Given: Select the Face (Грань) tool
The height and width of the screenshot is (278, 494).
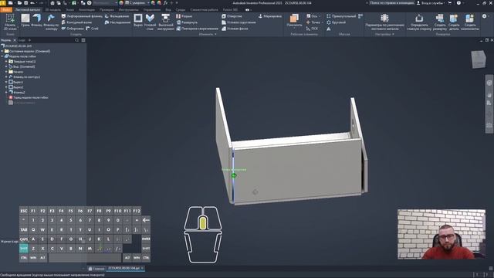Looking at the screenshot, I should pyautogui.click(x=25, y=21).
